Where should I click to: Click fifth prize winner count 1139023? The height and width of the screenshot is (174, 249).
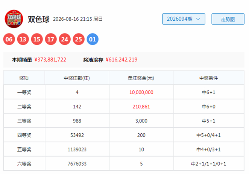(77, 150)
